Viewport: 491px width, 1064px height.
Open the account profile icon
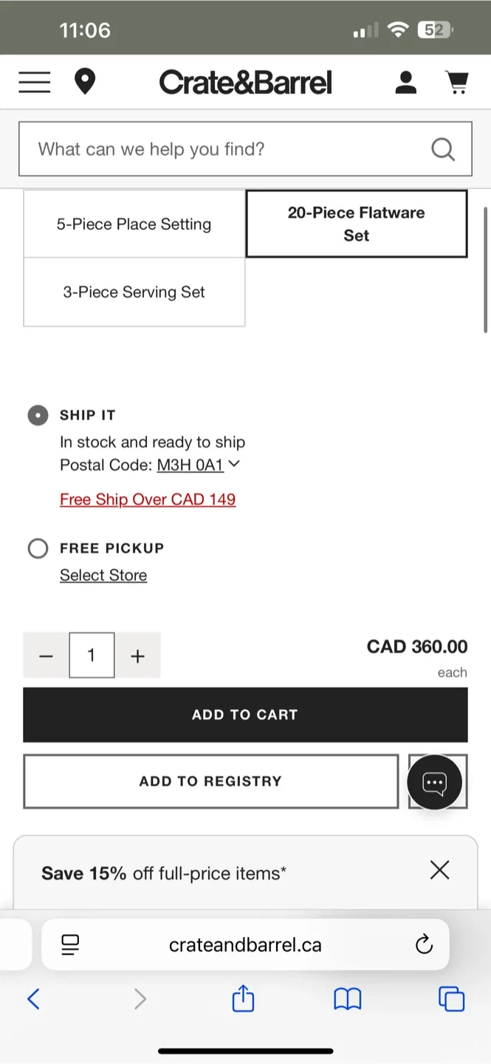click(405, 82)
